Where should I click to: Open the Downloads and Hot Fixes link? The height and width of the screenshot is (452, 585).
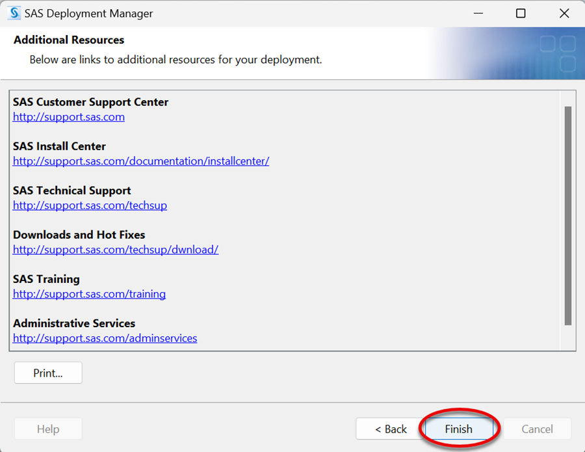click(x=116, y=250)
